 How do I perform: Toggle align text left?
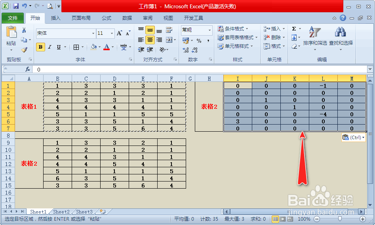[141, 40]
